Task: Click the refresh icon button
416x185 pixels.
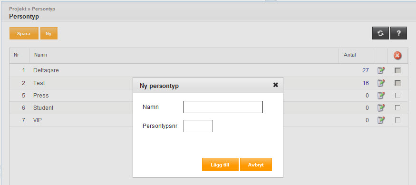Action: (x=380, y=33)
